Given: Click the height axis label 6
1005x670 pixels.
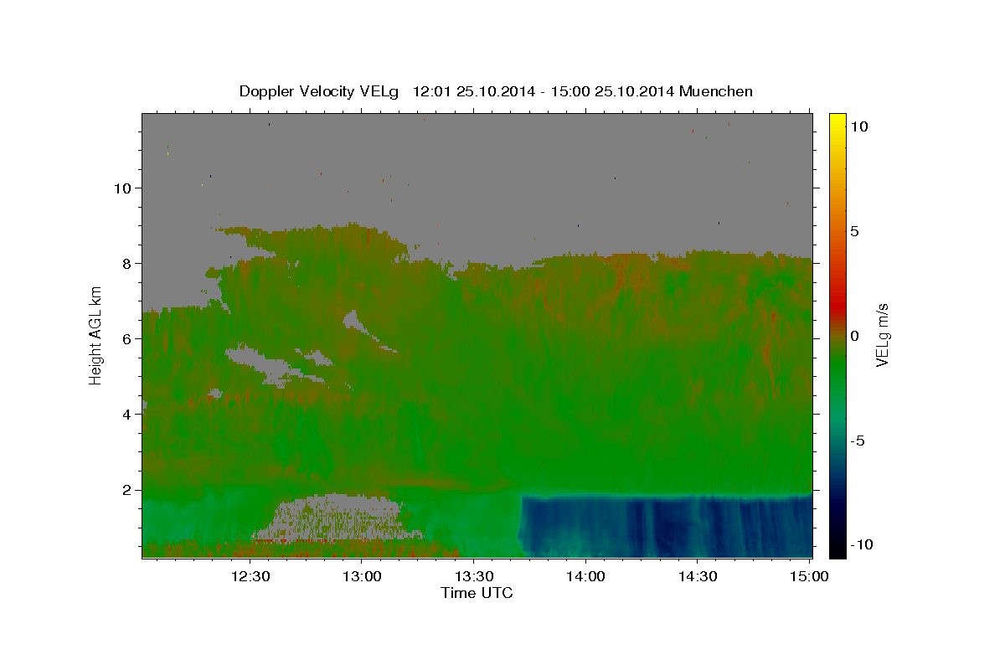Looking at the screenshot, I should [x=127, y=339].
